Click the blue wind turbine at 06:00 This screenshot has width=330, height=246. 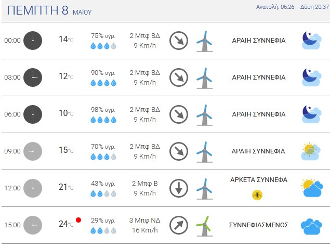click(204, 115)
